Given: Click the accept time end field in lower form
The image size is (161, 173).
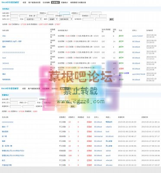Looking at the screenshot, I should [x=28, y=106].
